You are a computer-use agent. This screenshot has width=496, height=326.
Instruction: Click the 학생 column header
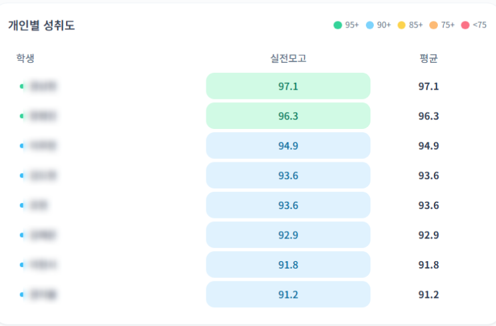point(25,58)
